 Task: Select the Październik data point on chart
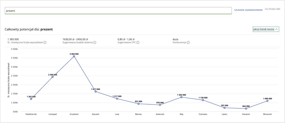pos(31,99)
